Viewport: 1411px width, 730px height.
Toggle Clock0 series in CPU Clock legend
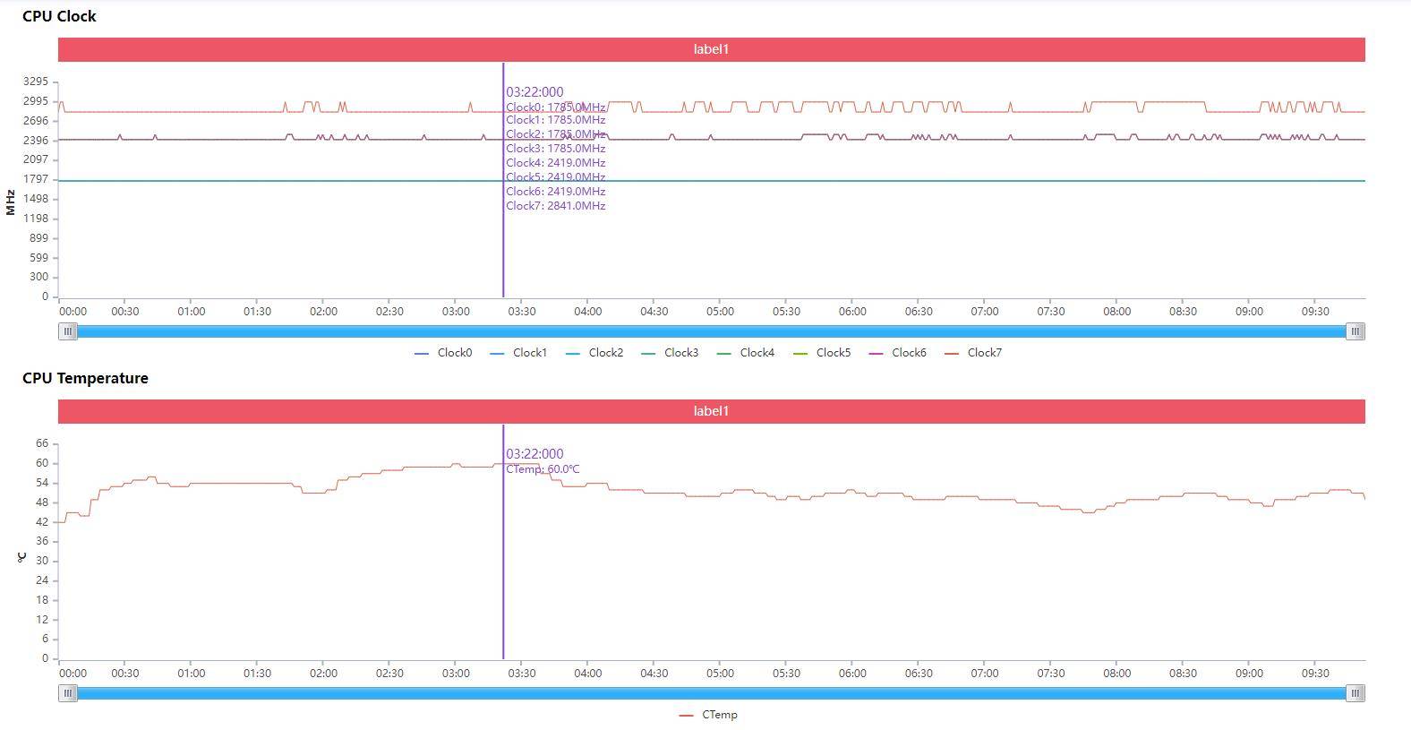click(443, 353)
